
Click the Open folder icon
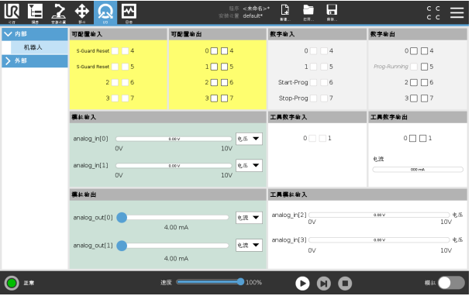click(308, 12)
